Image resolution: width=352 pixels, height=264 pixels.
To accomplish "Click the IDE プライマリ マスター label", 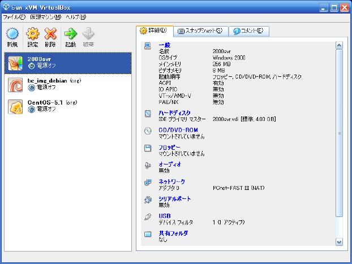I will click(x=182, y=119).
